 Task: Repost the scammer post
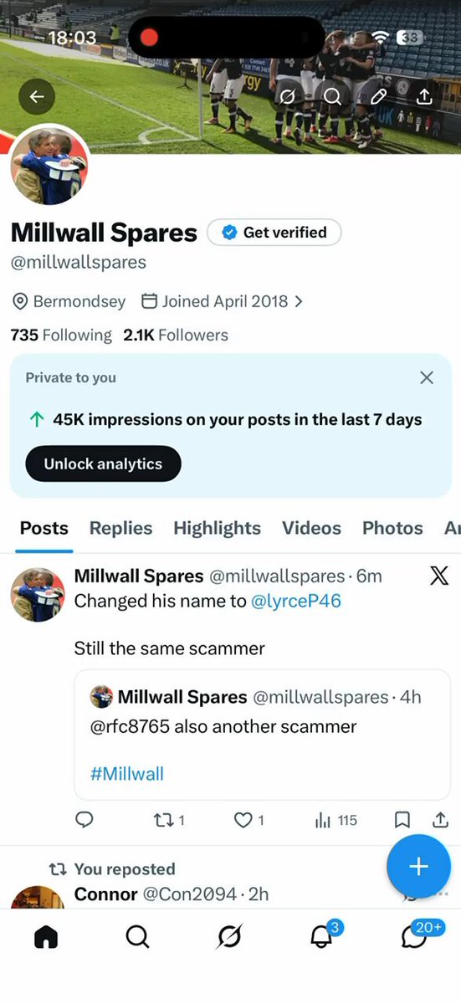point(169,821)
